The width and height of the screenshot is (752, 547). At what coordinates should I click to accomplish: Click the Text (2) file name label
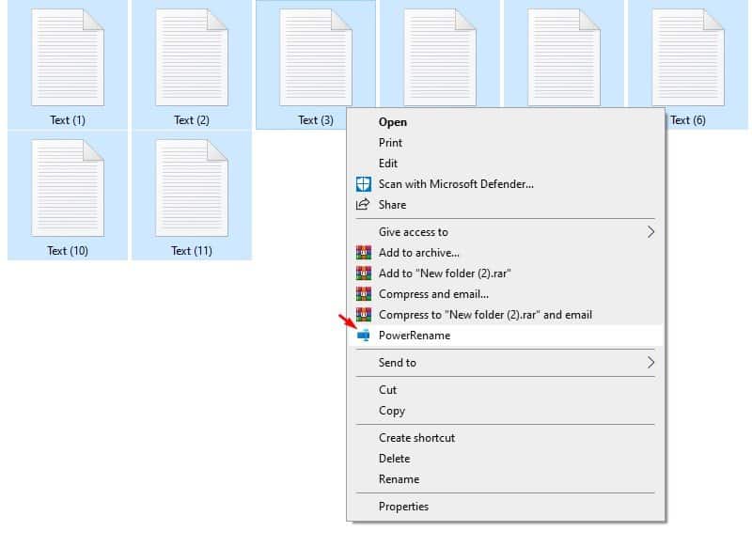(192, 120)
